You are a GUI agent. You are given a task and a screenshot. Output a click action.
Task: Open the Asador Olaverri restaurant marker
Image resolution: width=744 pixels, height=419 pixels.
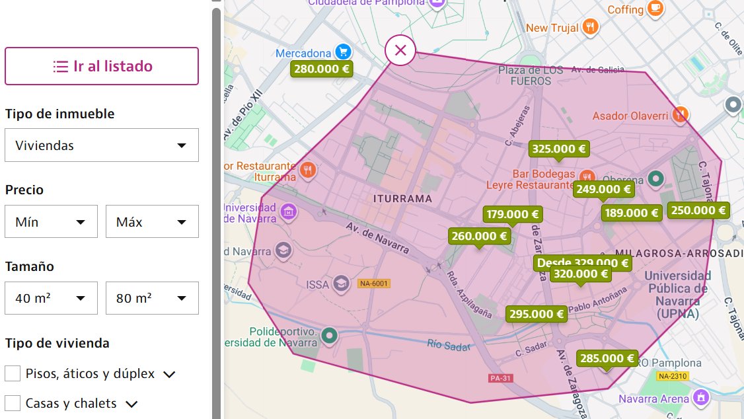(x=680, y=114)
